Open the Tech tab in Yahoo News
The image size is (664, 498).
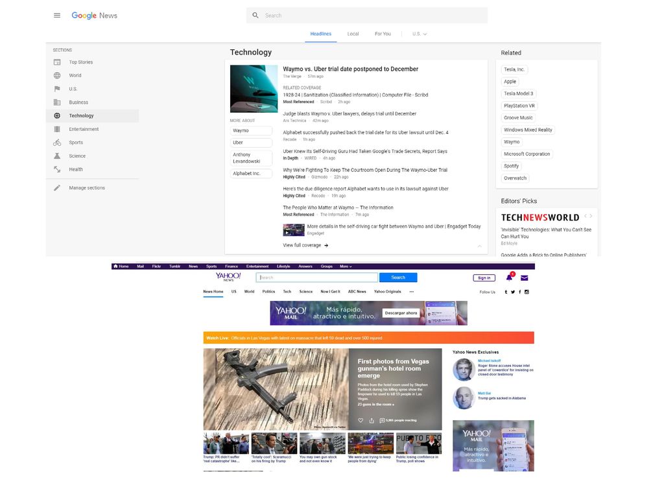(x=287, y=291)
